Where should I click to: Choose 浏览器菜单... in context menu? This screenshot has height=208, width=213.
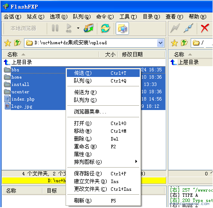[x=103, y=112]
